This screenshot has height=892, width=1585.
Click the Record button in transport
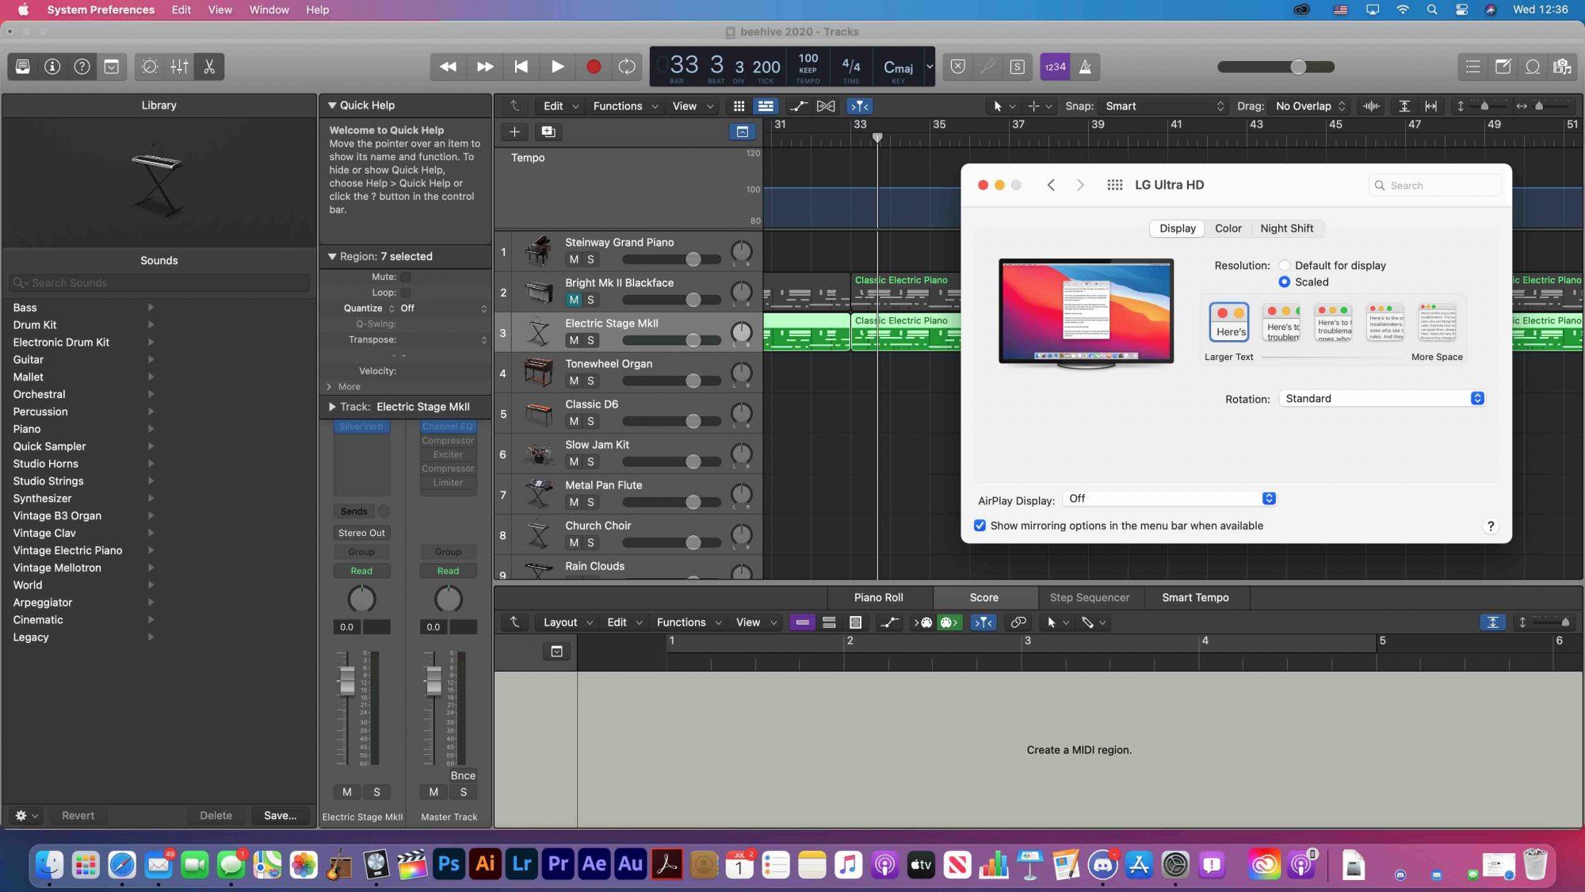coord(593,67)
